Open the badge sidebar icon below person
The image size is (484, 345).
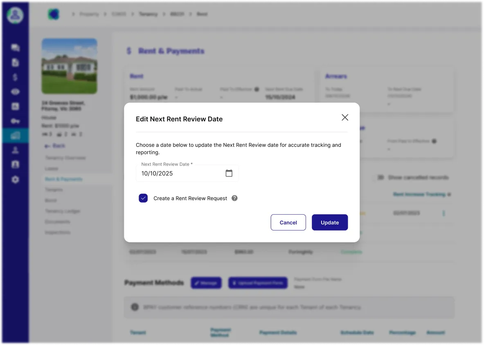coord(15,164)
